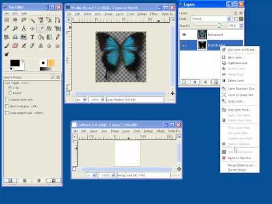Click the Lower Layer arrow button
Screen dimensions: 272x204
tap(206, 82)
